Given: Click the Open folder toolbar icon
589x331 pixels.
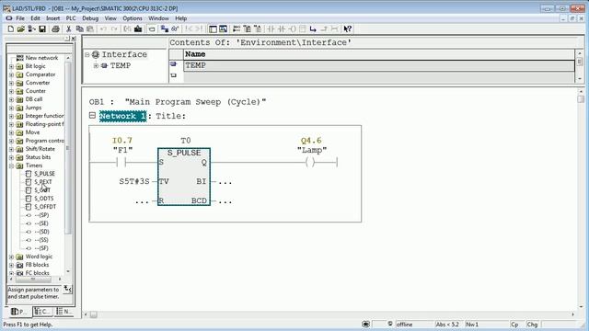Looking at the screenshot, I should 20,29.
